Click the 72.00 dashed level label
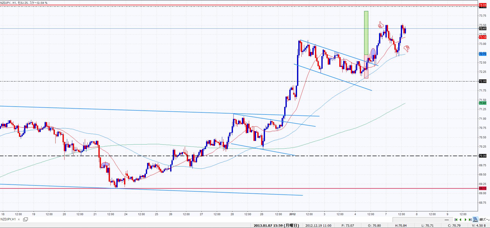 (x=483, y=81)
